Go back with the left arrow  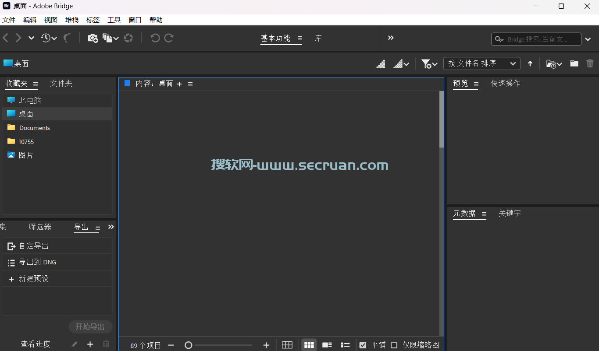[5, 38]
